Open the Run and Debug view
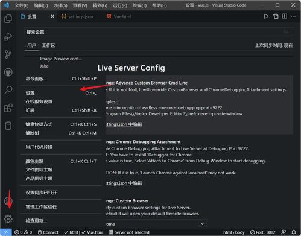Viewport: 301px width, 236px height. (8, 36)
